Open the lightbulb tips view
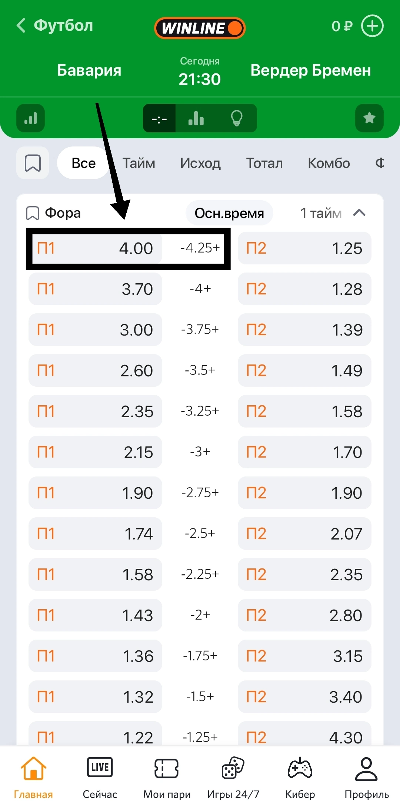 point(237,118)
